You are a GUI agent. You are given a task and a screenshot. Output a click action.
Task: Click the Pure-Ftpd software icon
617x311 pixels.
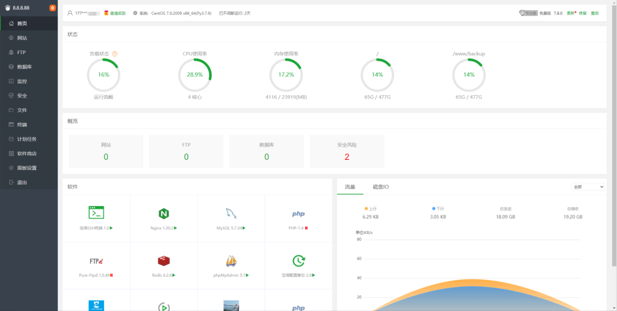(x=97, y=261)
